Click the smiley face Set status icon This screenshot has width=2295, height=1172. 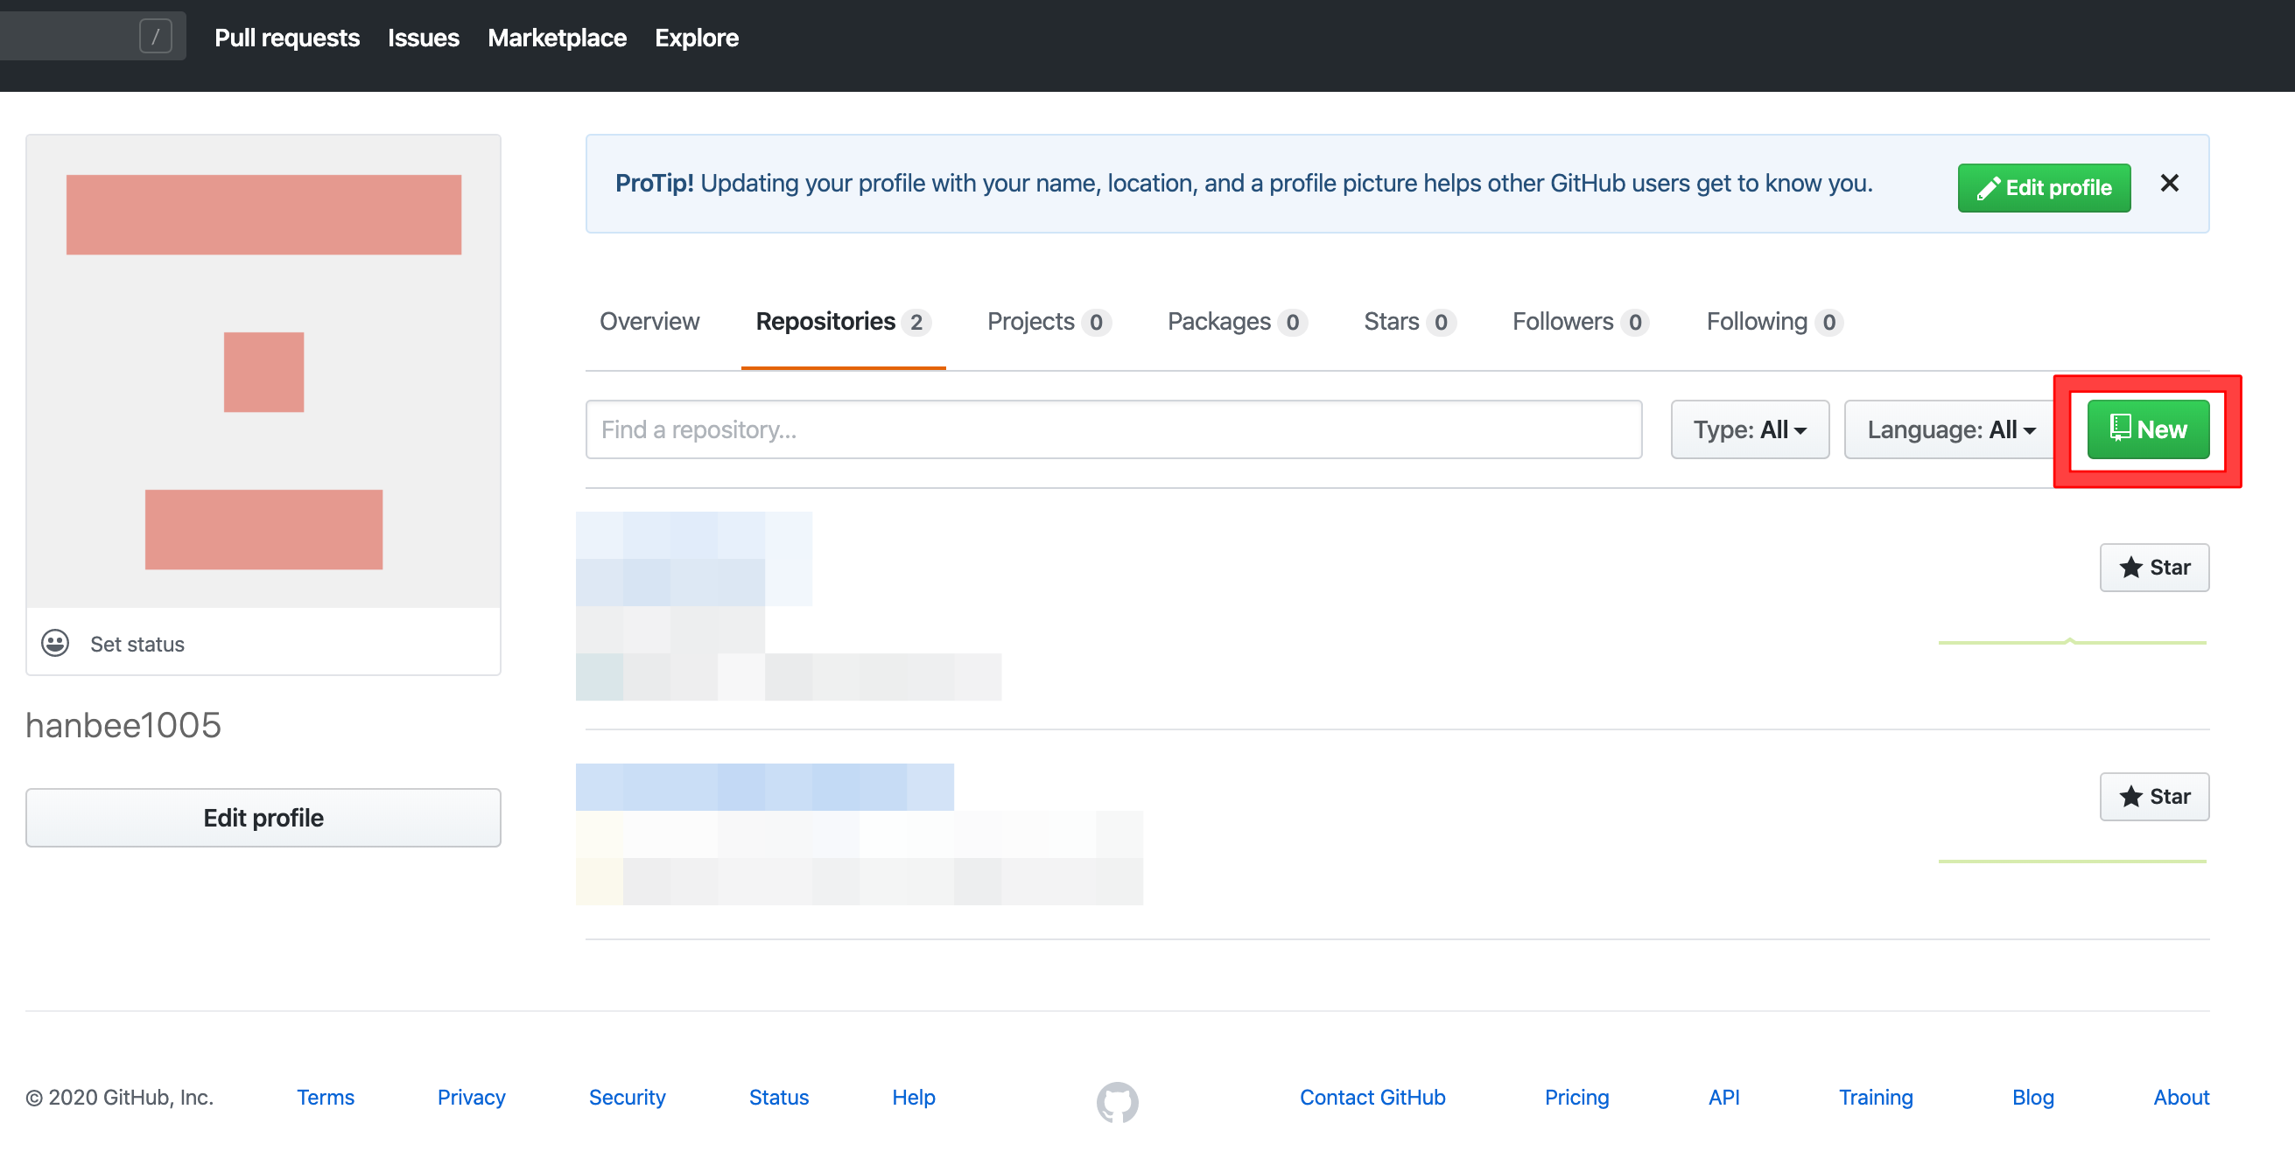click(x=55, y=643)
